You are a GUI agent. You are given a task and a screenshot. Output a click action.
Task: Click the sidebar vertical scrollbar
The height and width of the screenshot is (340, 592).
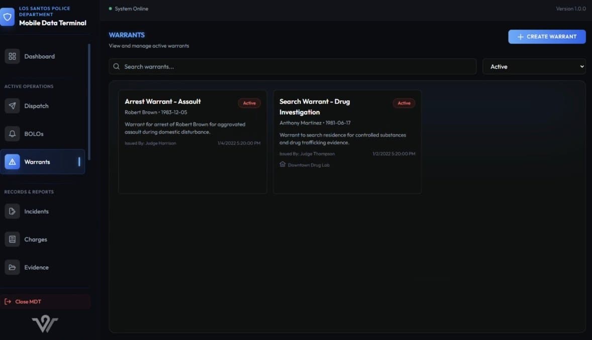89,100
